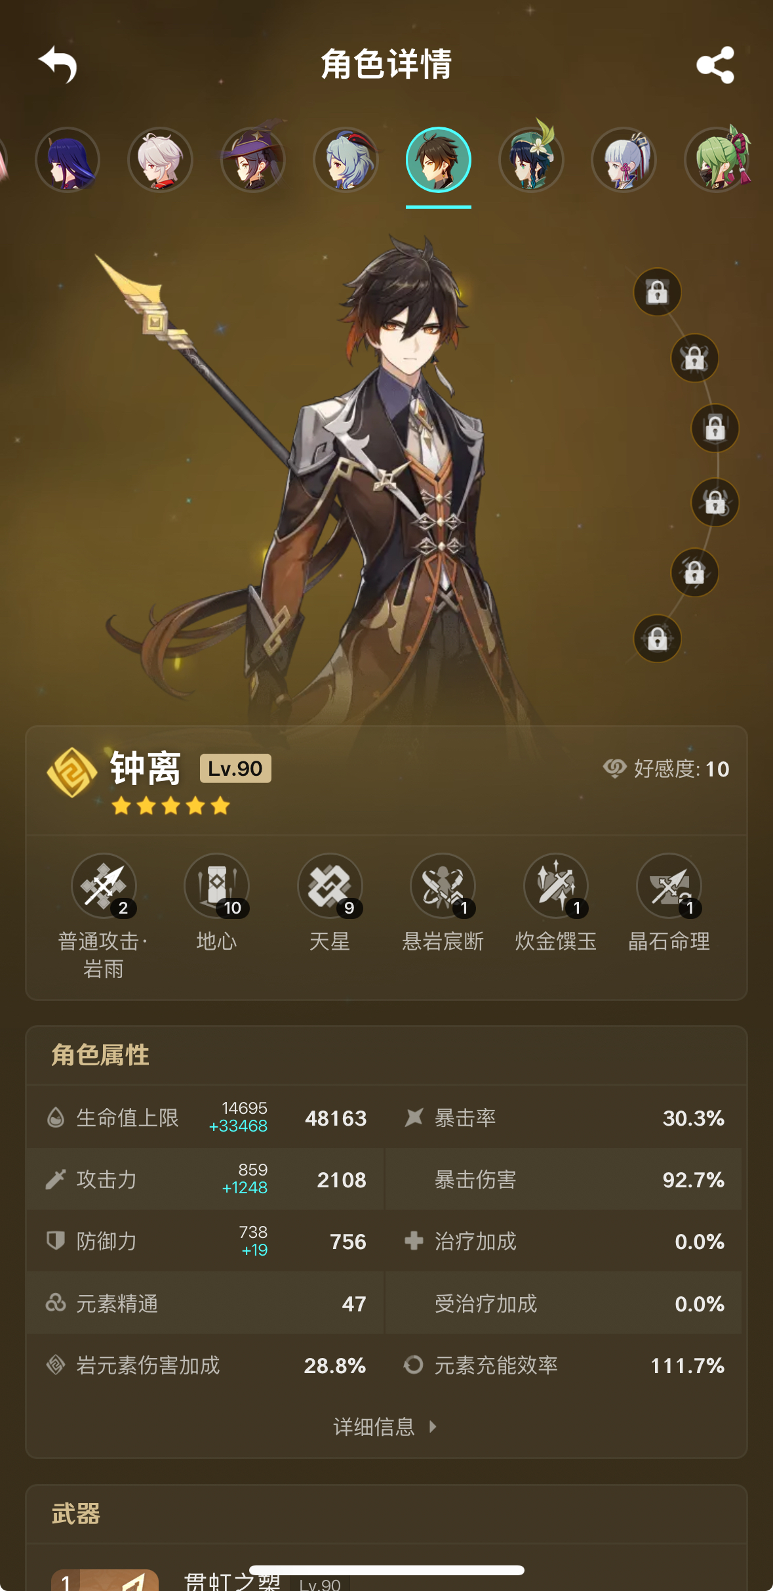This screenshot has height=1591, width=773.
Task: Tap the 钟离 geo element emblem
Action: (x=71, y=773)
